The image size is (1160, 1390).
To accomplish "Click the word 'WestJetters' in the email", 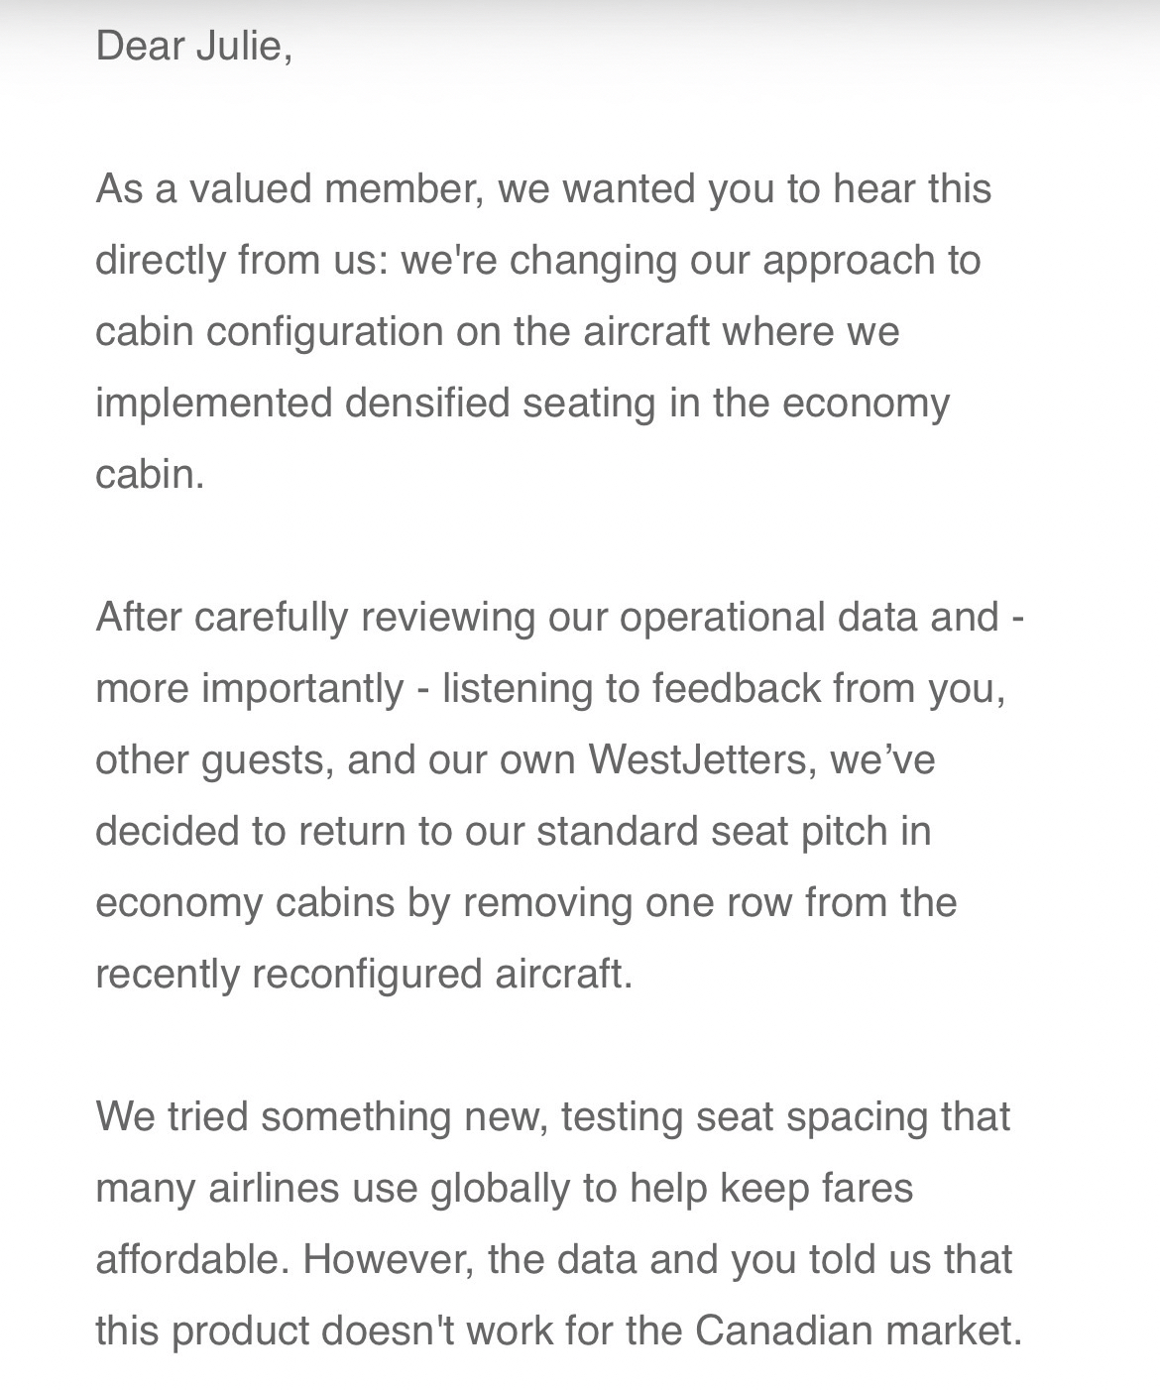I will pos(698,760).
